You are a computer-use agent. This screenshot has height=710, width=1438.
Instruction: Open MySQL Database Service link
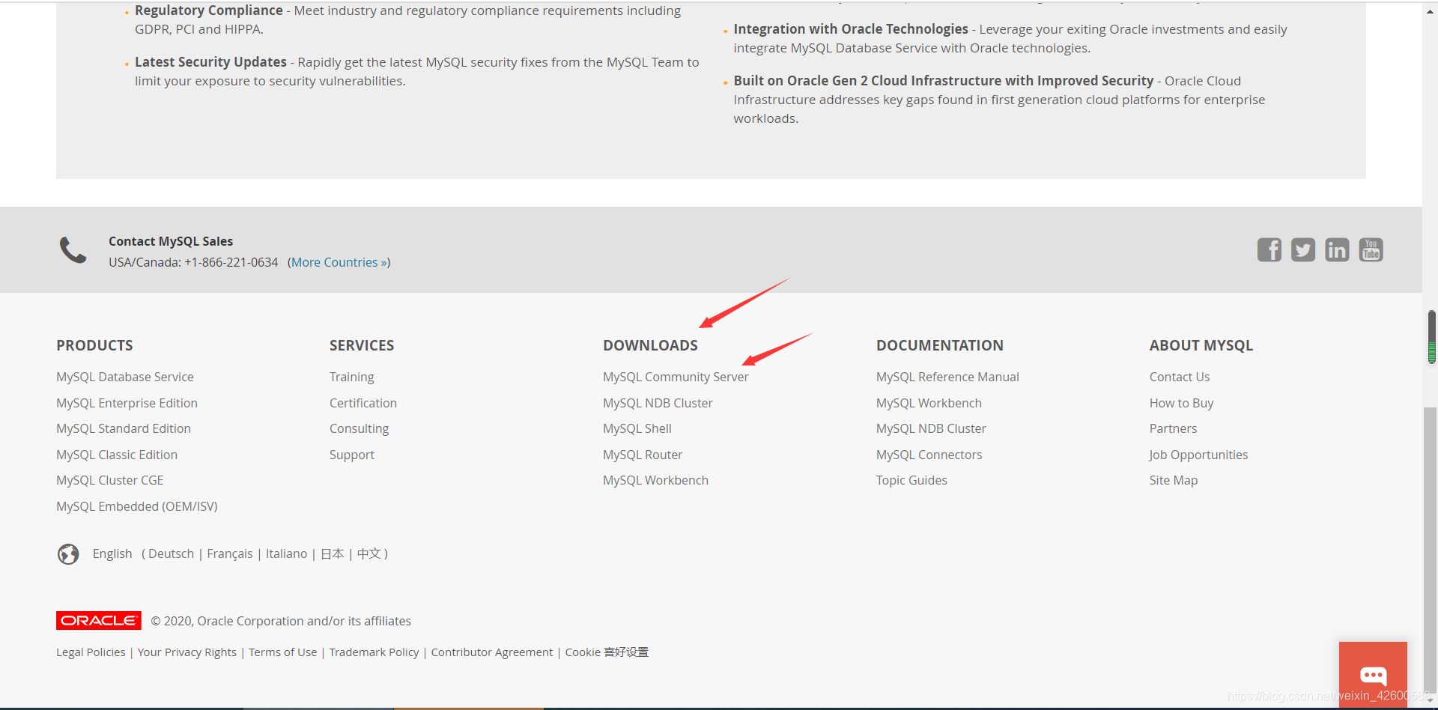[x=125, y=377]
